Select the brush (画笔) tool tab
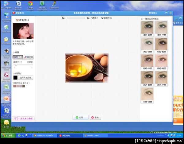The width and height of the screenshot is (184, 144). [18, 57]
